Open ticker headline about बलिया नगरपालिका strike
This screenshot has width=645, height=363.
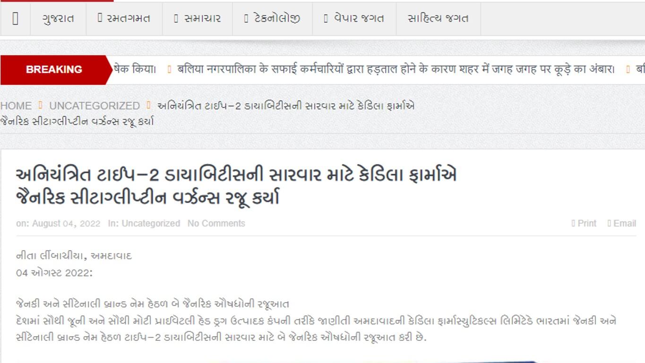396,69
